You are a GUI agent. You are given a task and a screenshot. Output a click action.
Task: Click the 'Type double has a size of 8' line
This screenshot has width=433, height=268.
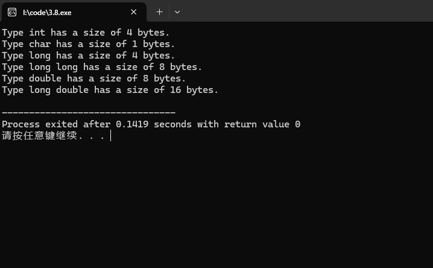93,78
